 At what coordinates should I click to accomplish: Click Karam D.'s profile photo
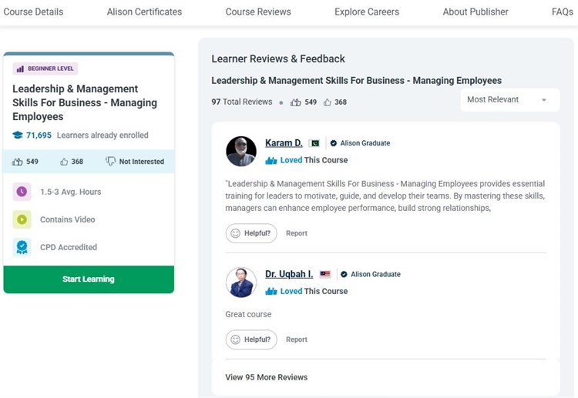pos(241,152)
